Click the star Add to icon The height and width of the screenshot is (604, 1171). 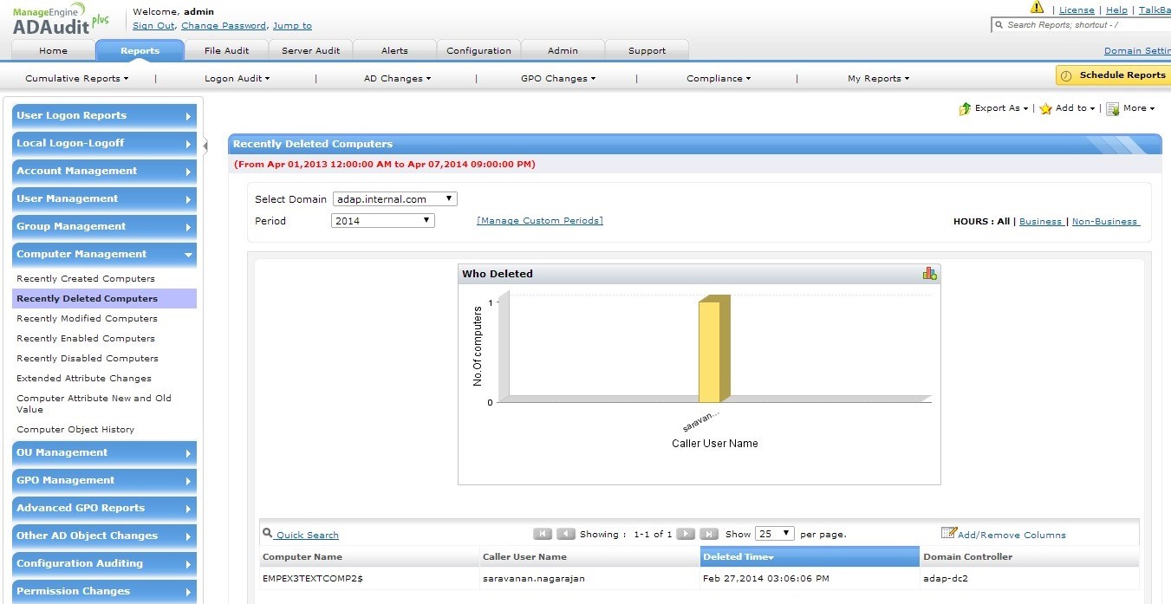tap(1045, 108)
